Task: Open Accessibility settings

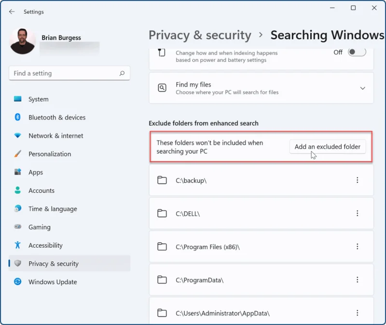Action: (x=69, y=245)
